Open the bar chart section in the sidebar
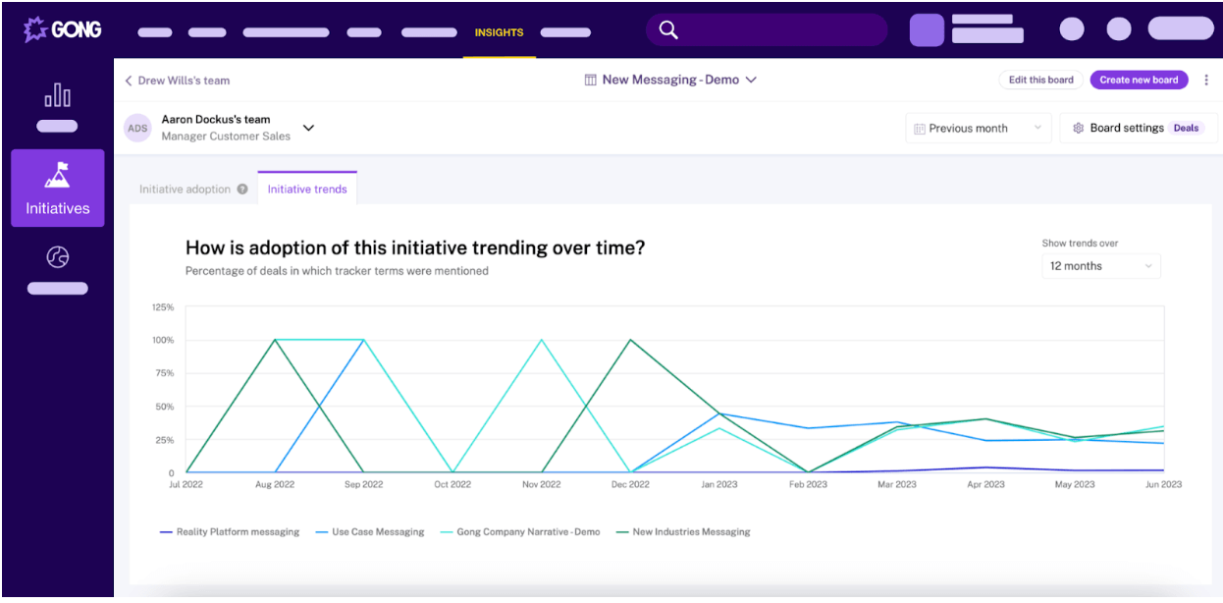 pos(57,95)
